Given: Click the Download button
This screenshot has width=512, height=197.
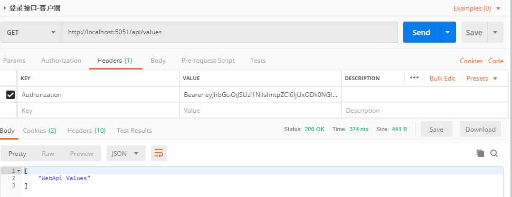Looking at the screenshot, I should coord(480,129).
